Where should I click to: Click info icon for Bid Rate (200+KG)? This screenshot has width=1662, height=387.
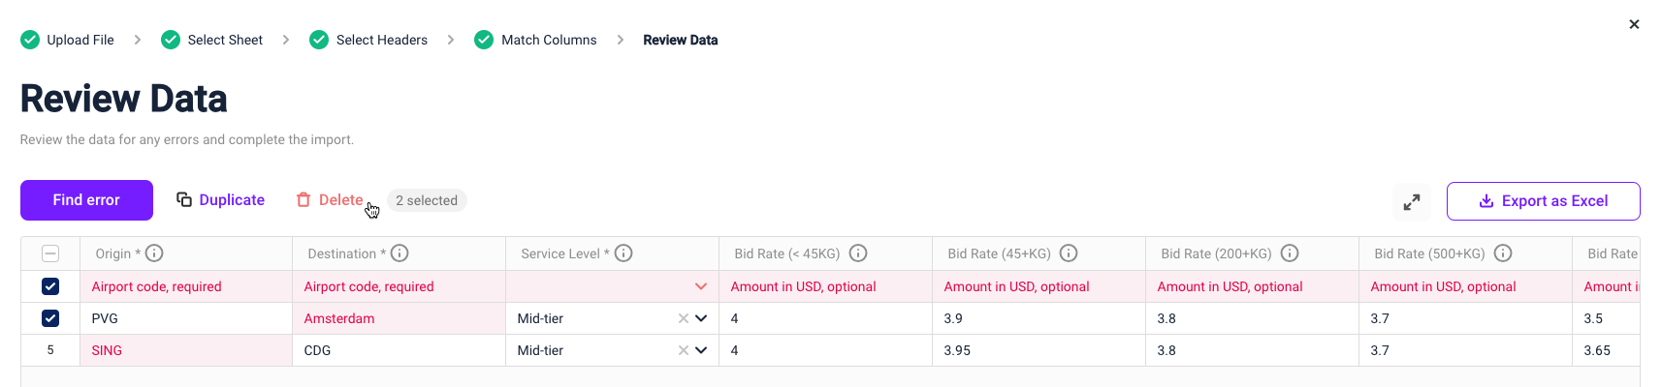click(1290, 253)
